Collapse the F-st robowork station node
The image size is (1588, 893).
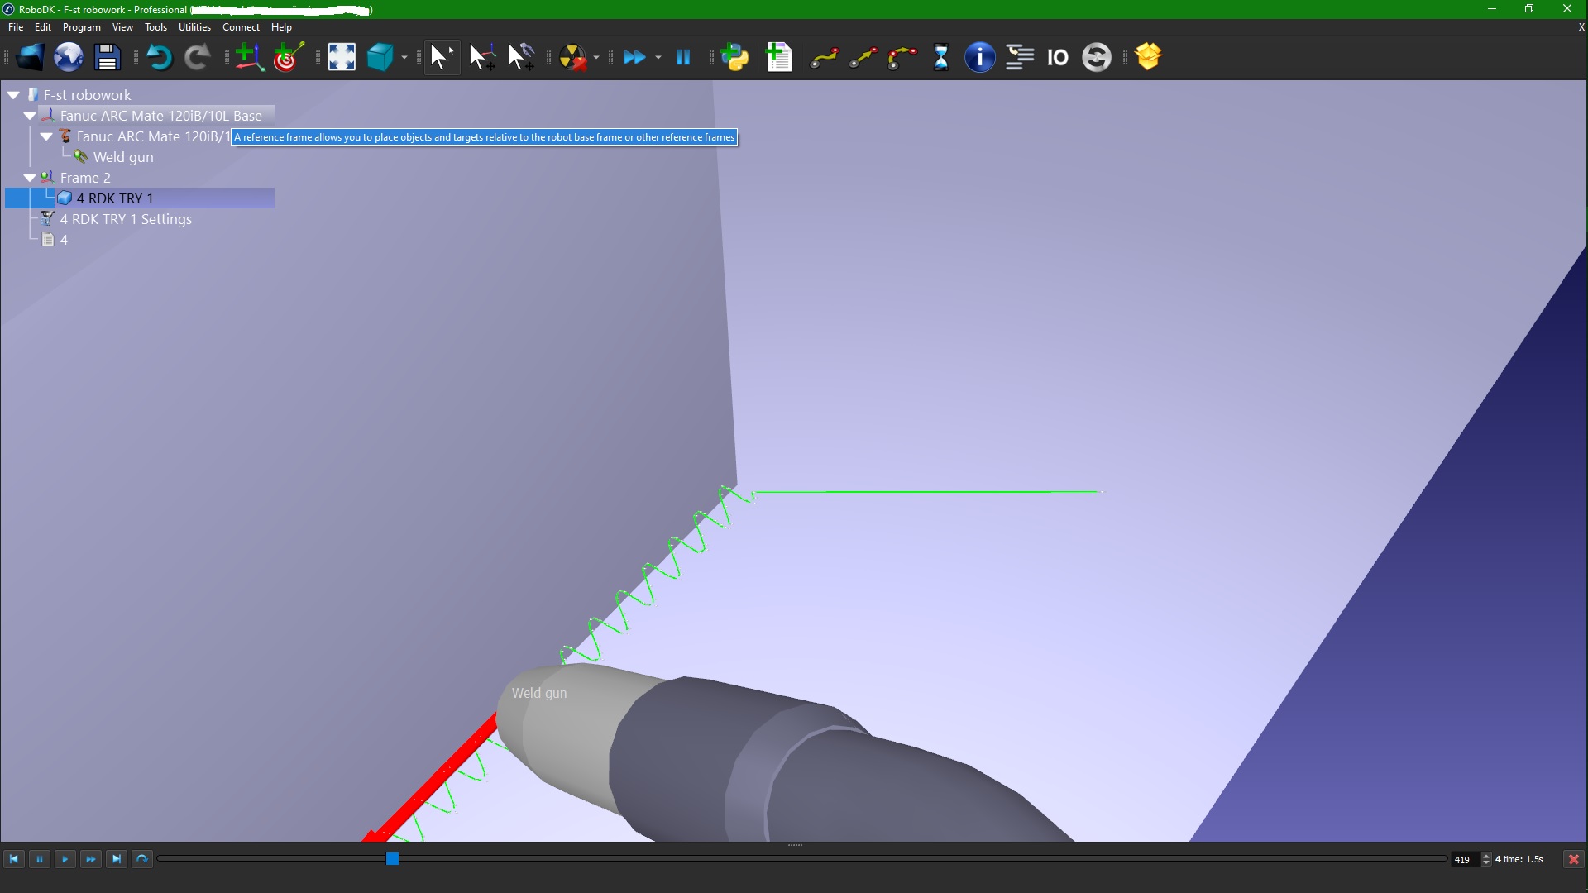tap(13, 95)
